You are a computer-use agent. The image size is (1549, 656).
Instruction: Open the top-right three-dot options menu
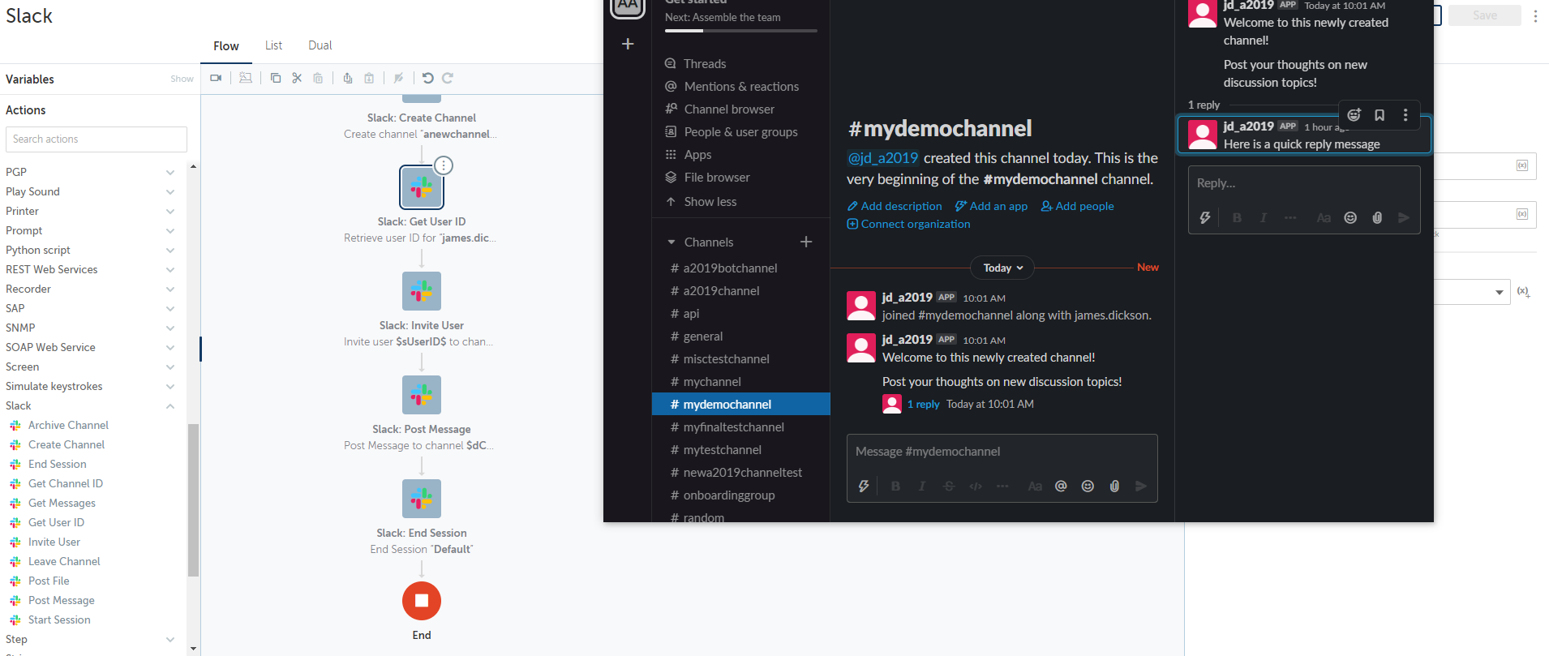pyautogui.click(x=1535, y=15)
